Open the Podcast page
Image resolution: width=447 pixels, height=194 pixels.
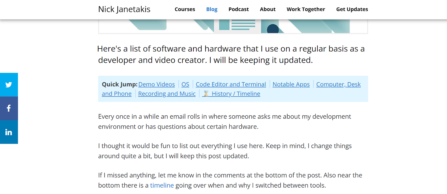(239, 9)
